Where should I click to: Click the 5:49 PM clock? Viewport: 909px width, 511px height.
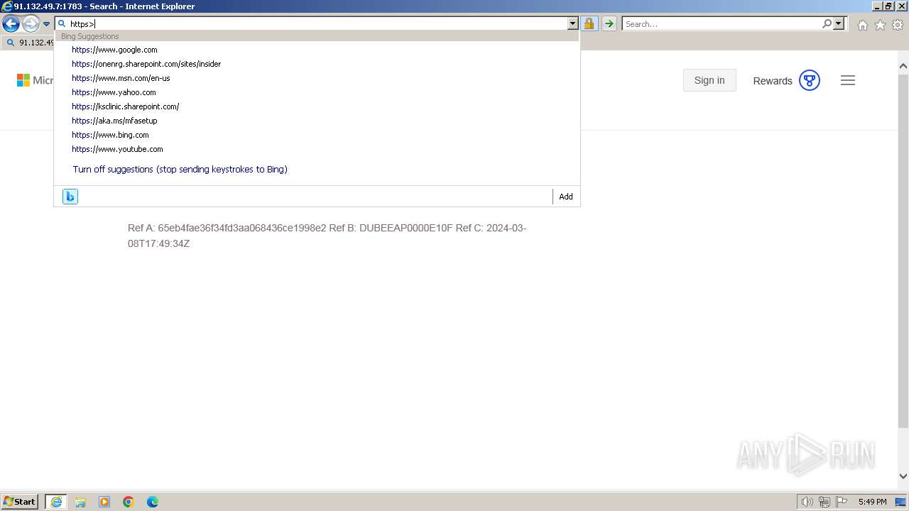pyautogui.click(x=872, y=502)
